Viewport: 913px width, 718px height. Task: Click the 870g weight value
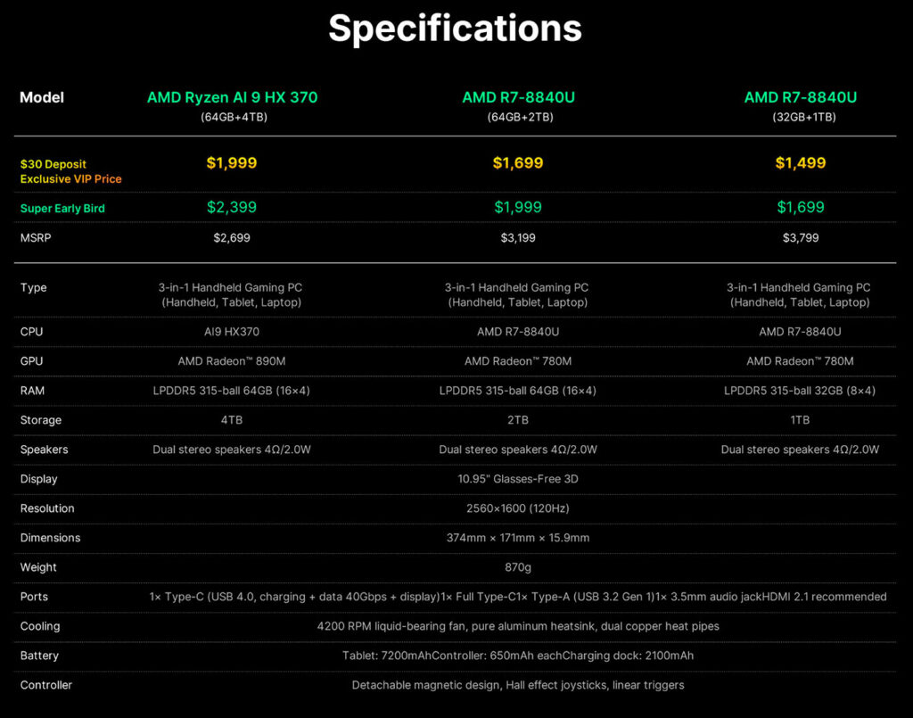518,567
